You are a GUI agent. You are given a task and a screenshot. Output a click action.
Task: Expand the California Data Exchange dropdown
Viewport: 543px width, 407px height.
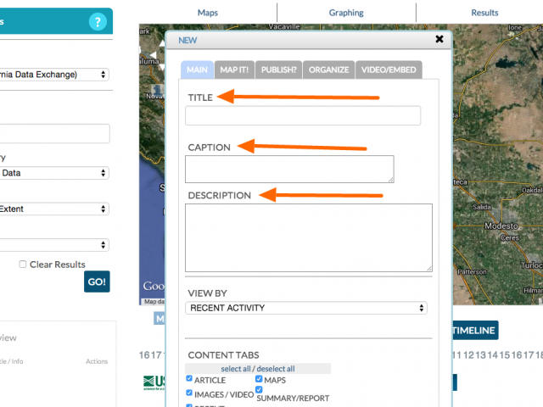point(55,75)
